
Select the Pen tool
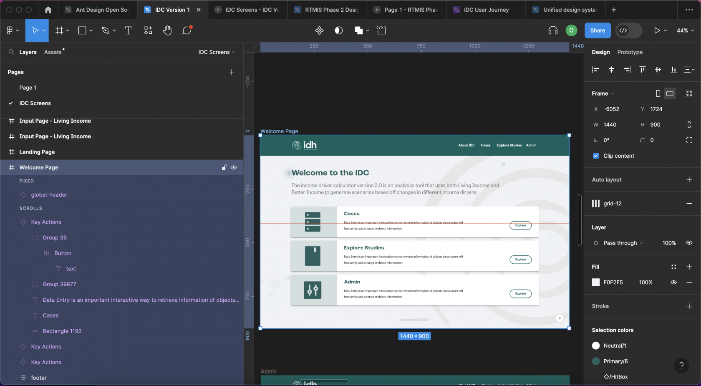(x=105, y=30)
